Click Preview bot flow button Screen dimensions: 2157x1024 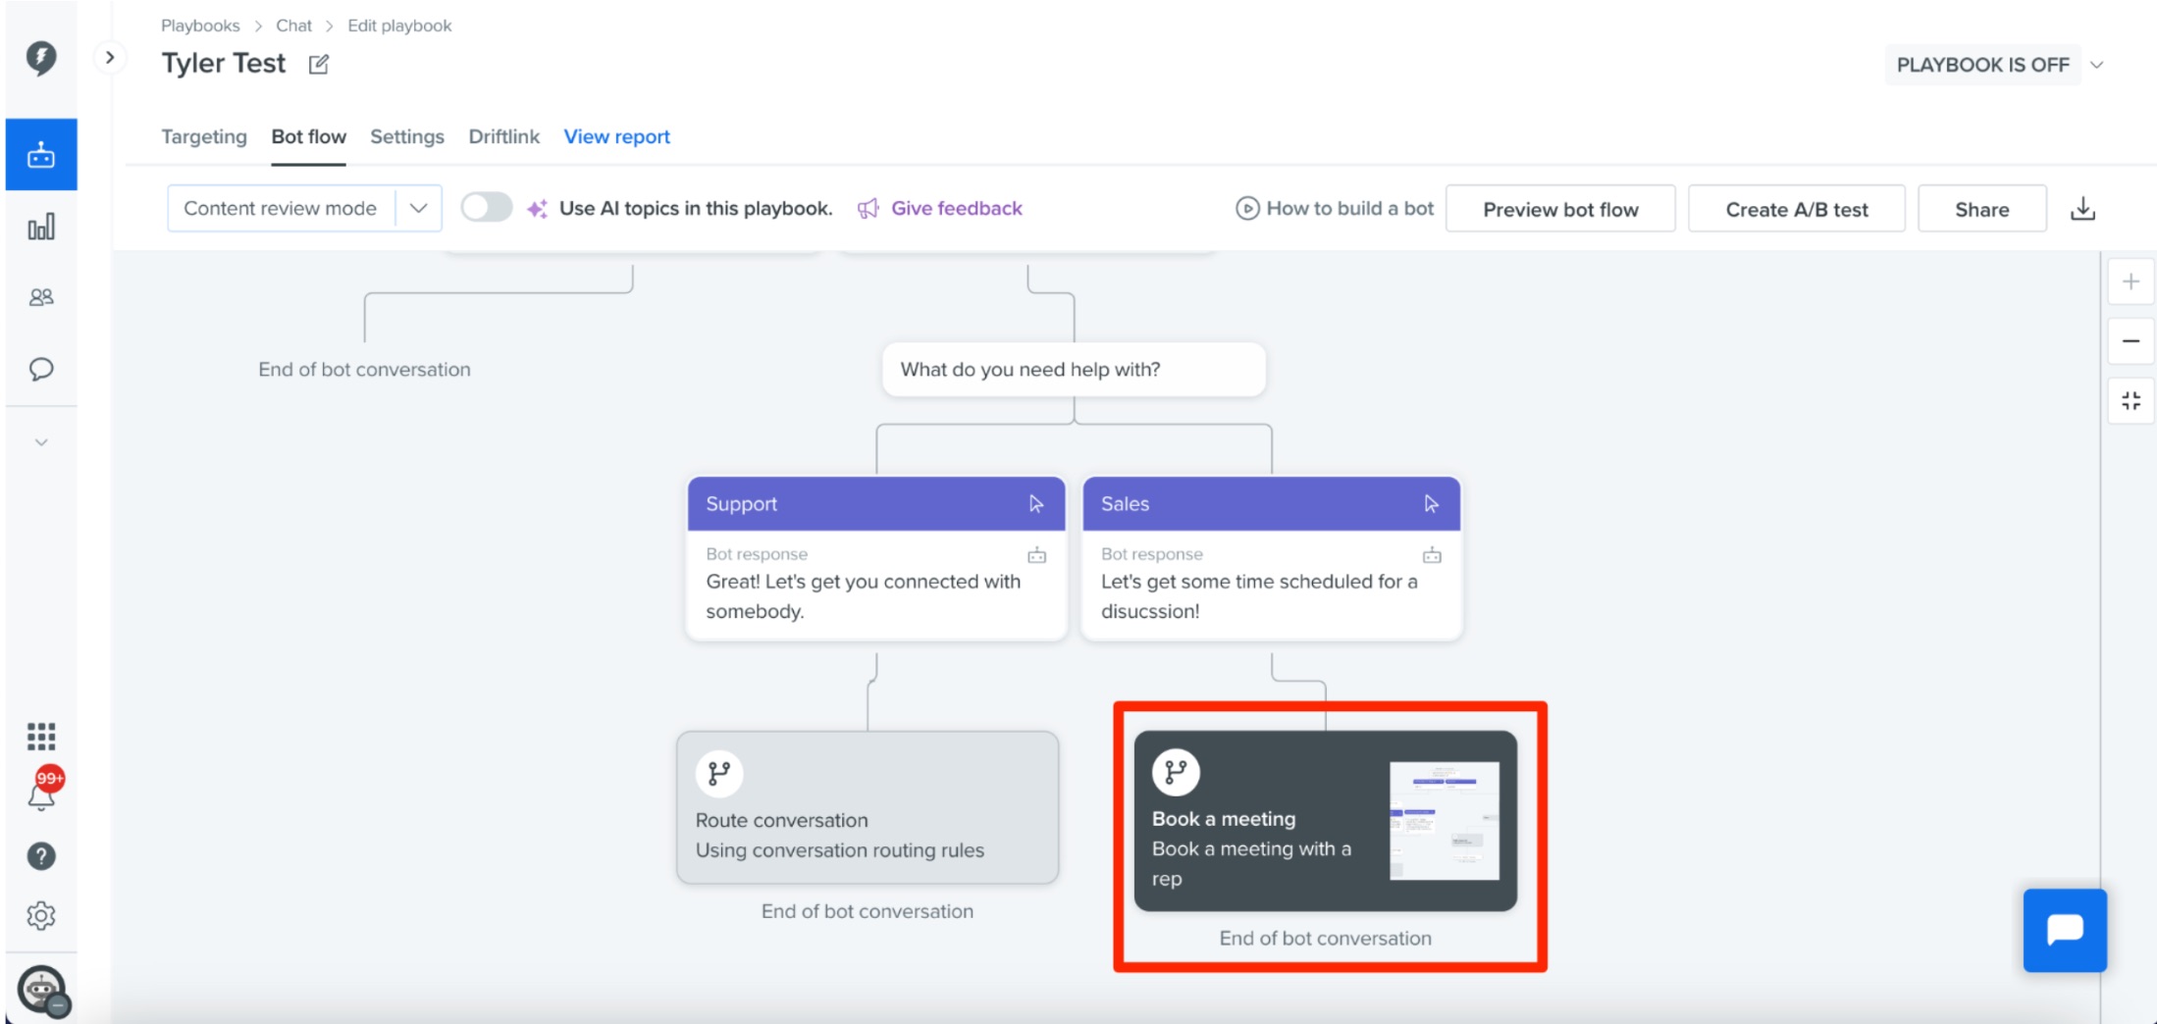coord(1560,209)
